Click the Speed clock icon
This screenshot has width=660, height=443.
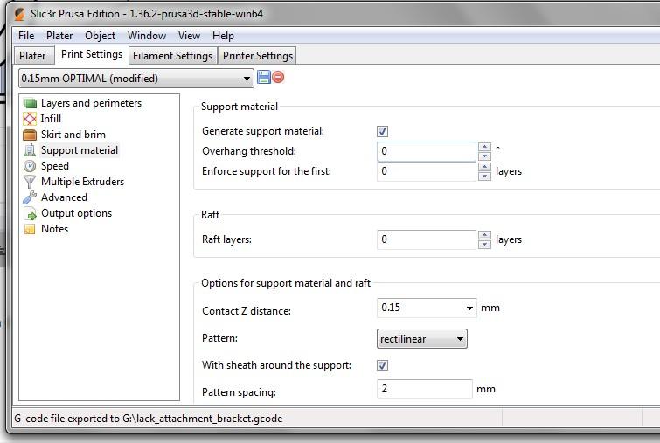pos(30,166)
